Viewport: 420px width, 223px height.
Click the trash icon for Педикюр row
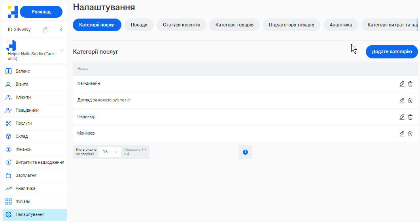click(410, 117)
